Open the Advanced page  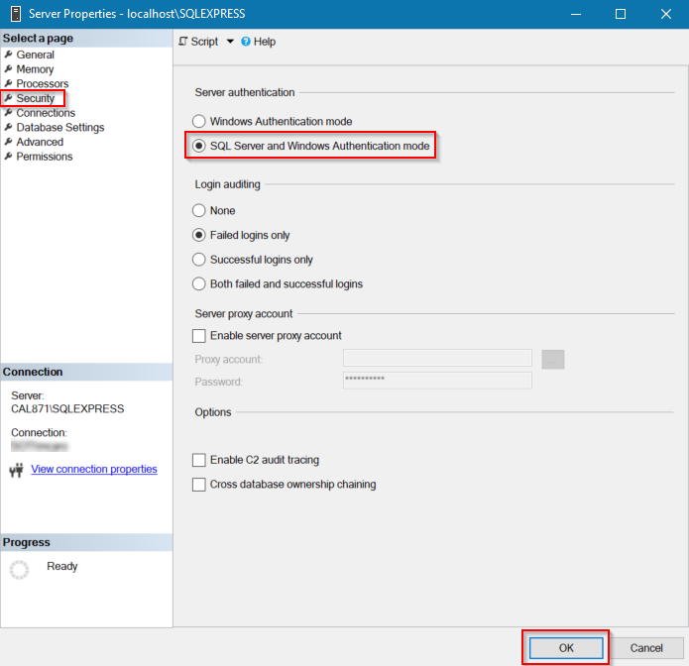coord(40,142)
